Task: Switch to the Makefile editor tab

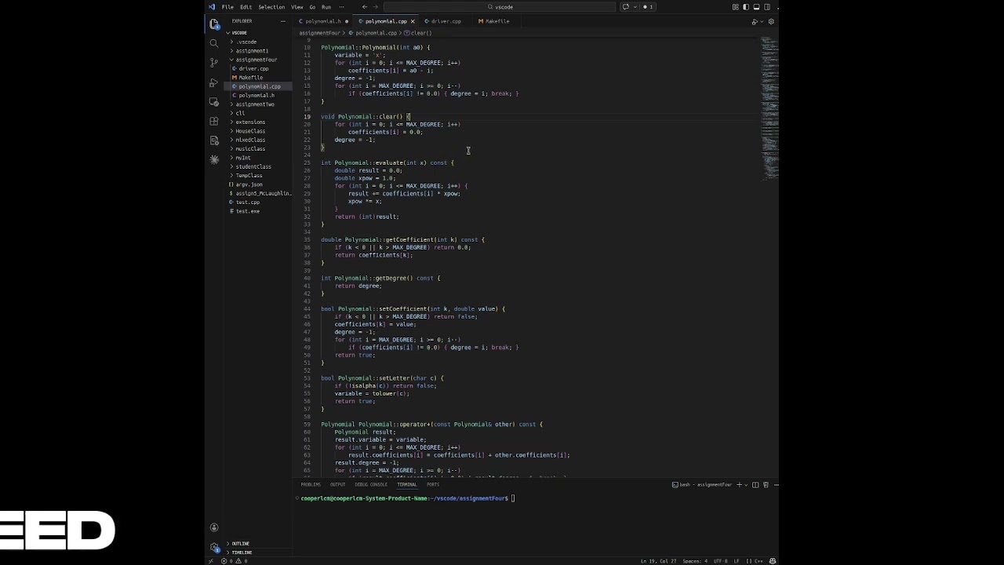Action: tap(497, 21)
